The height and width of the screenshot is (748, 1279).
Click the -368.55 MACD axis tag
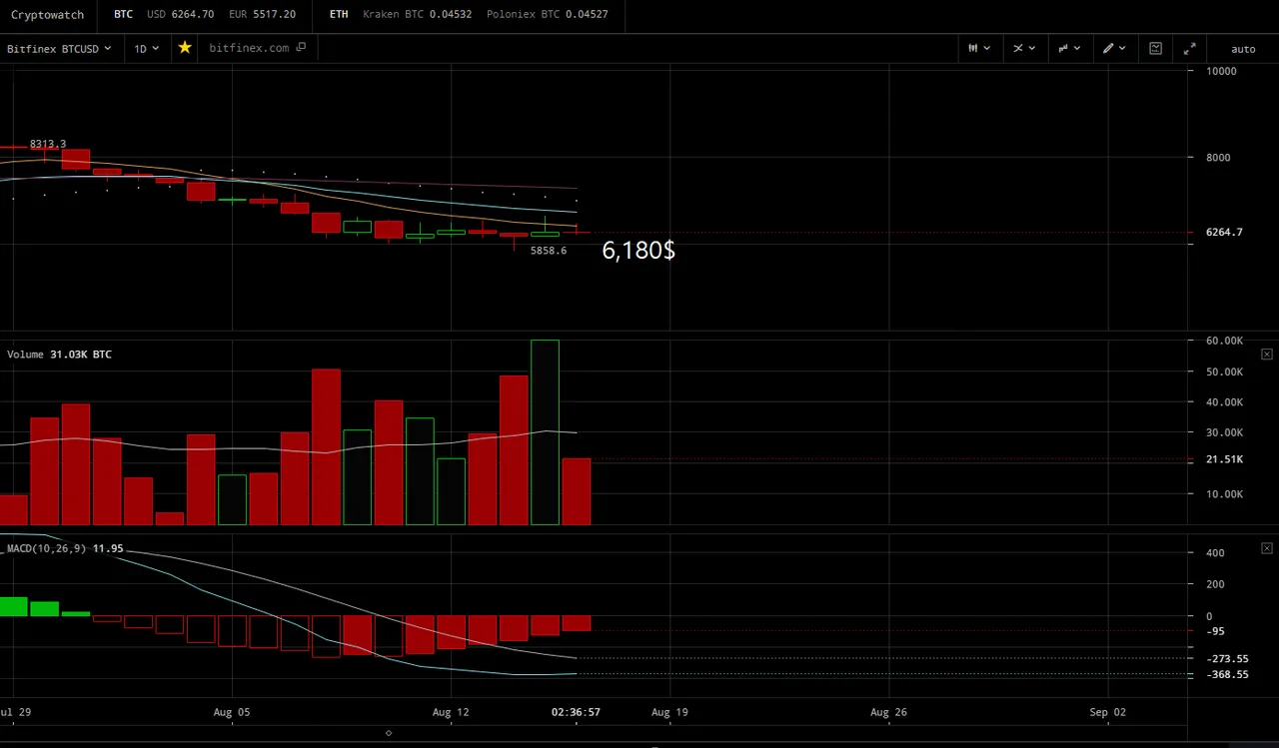[x=1227, y=675]
